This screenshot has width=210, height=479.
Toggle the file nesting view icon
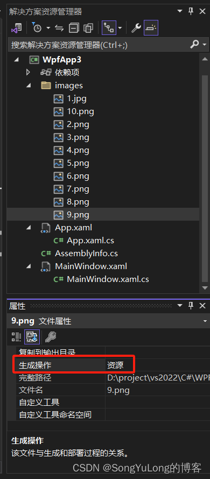point(109,28)
